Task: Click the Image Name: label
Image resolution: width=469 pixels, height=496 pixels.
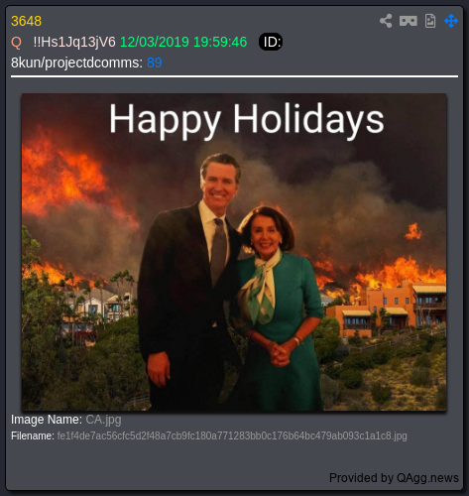Action: tap(47, 420)
